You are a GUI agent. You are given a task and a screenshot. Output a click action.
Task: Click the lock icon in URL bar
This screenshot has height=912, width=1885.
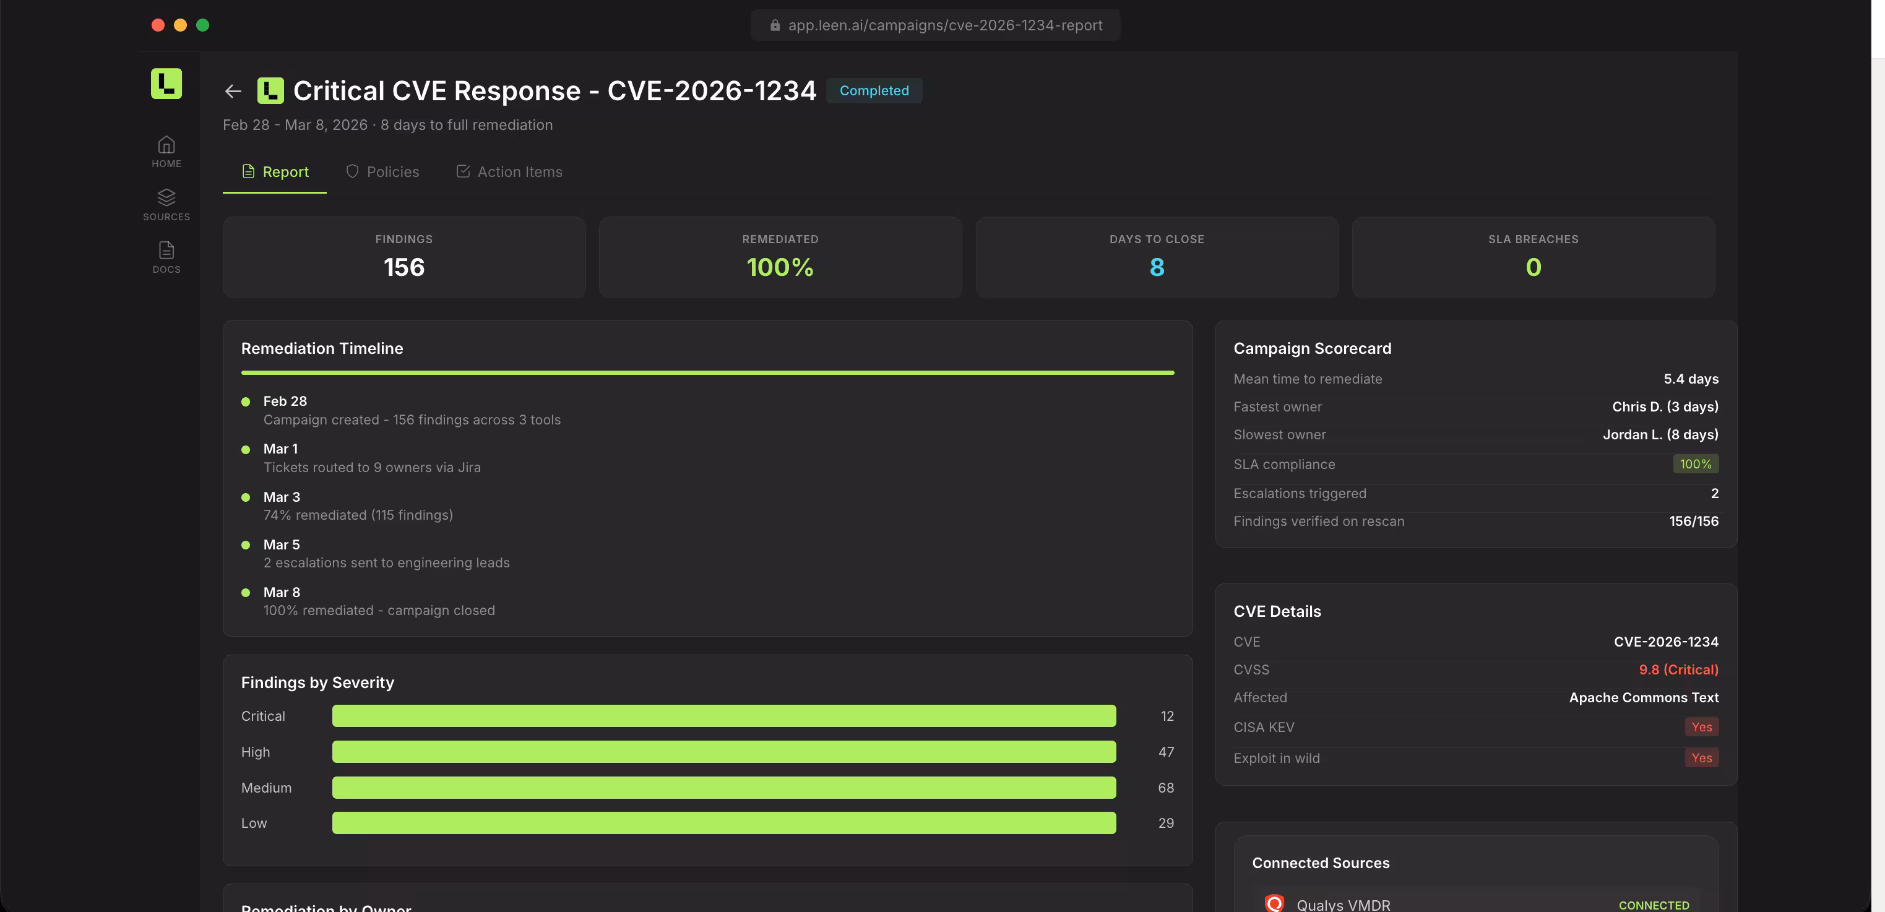[775, 25]
